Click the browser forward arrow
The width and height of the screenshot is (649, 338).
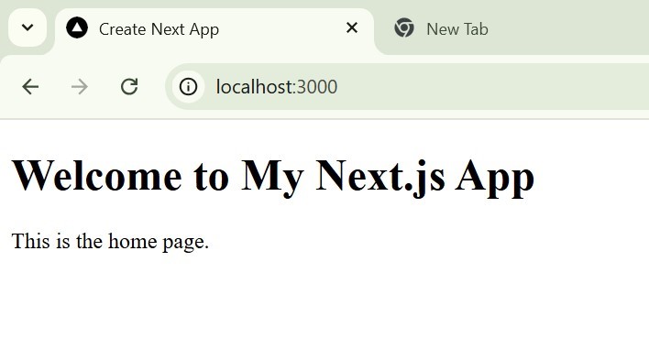coord(79,87)
